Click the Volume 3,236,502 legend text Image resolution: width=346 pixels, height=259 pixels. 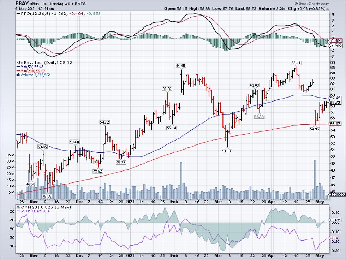tap(35, 75)
